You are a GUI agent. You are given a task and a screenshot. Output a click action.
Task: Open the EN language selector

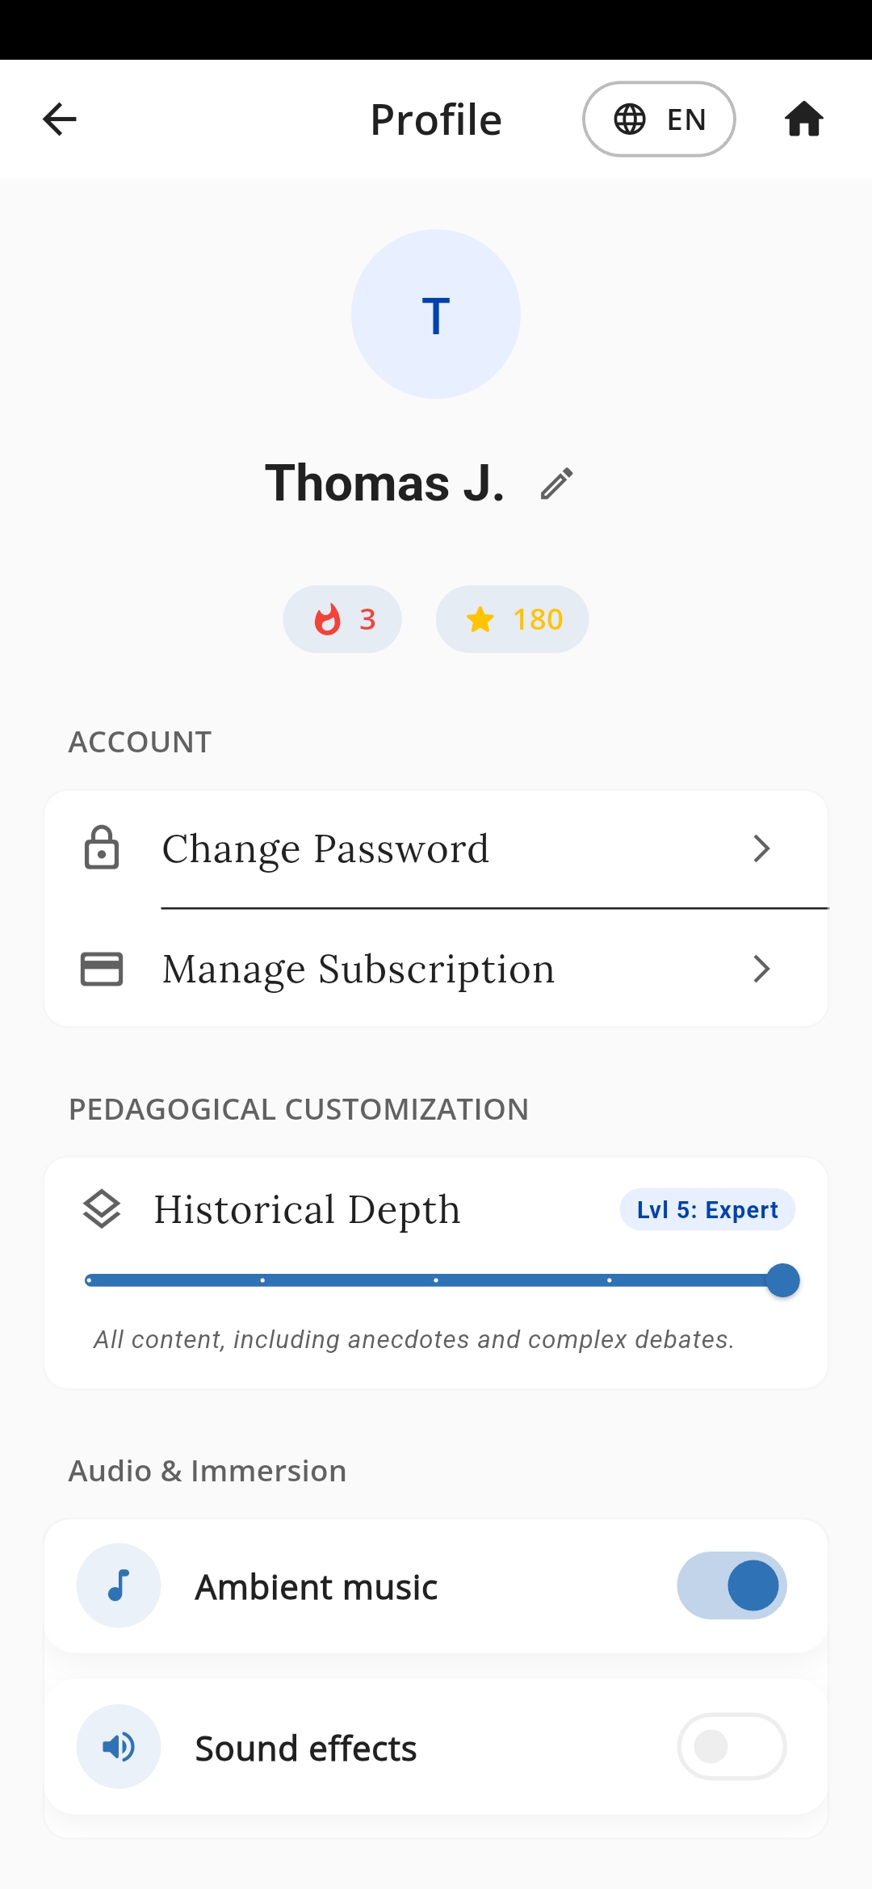[659, 119]
